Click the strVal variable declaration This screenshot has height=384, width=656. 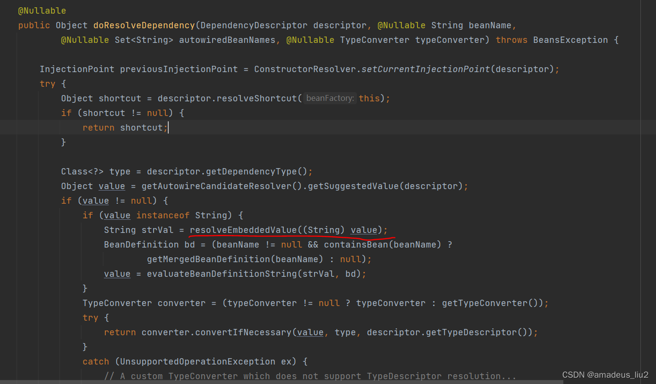tap(158, 230)
